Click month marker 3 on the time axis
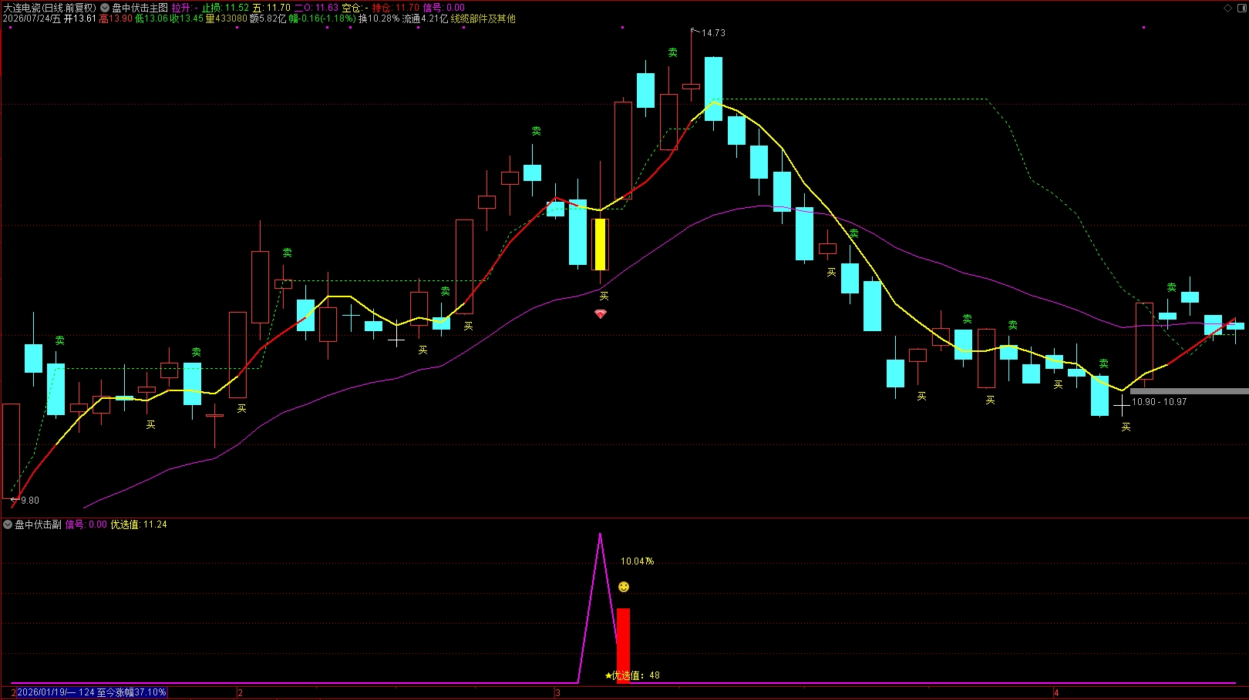The height and width of the screenshot is (700, 1249). pos(557,693)
